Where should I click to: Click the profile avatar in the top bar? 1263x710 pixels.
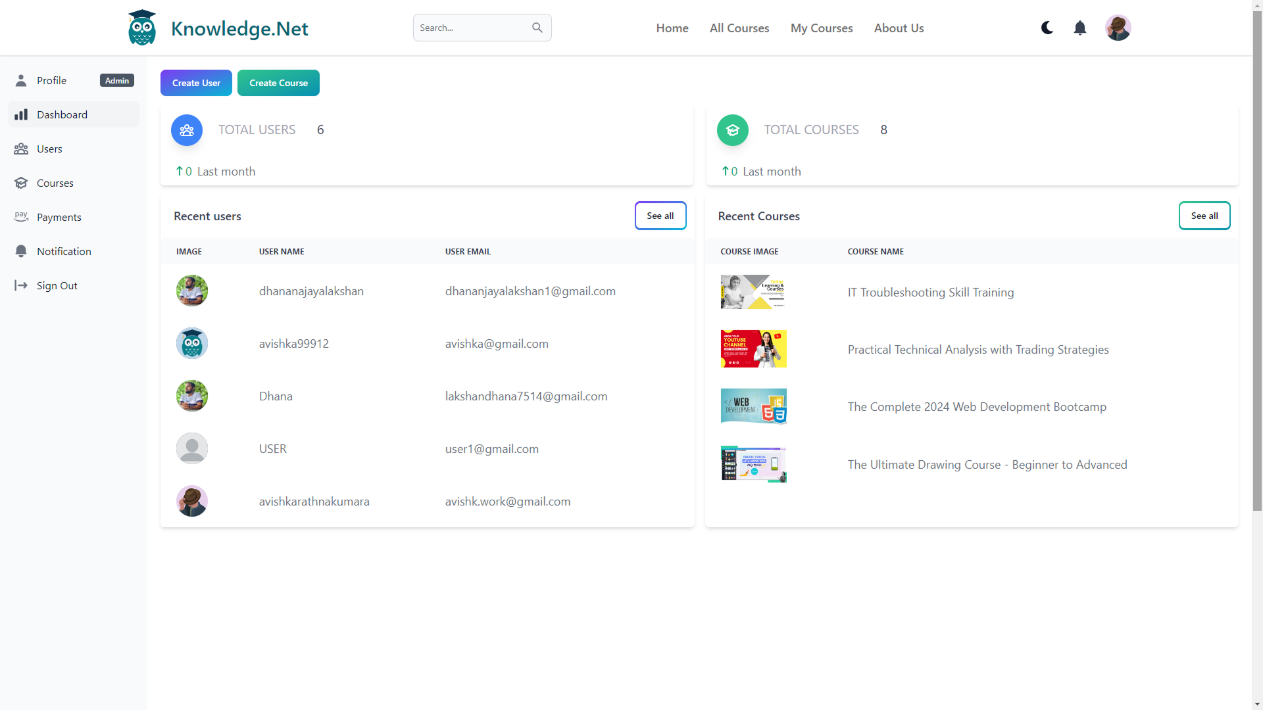tap(1118, 28)
